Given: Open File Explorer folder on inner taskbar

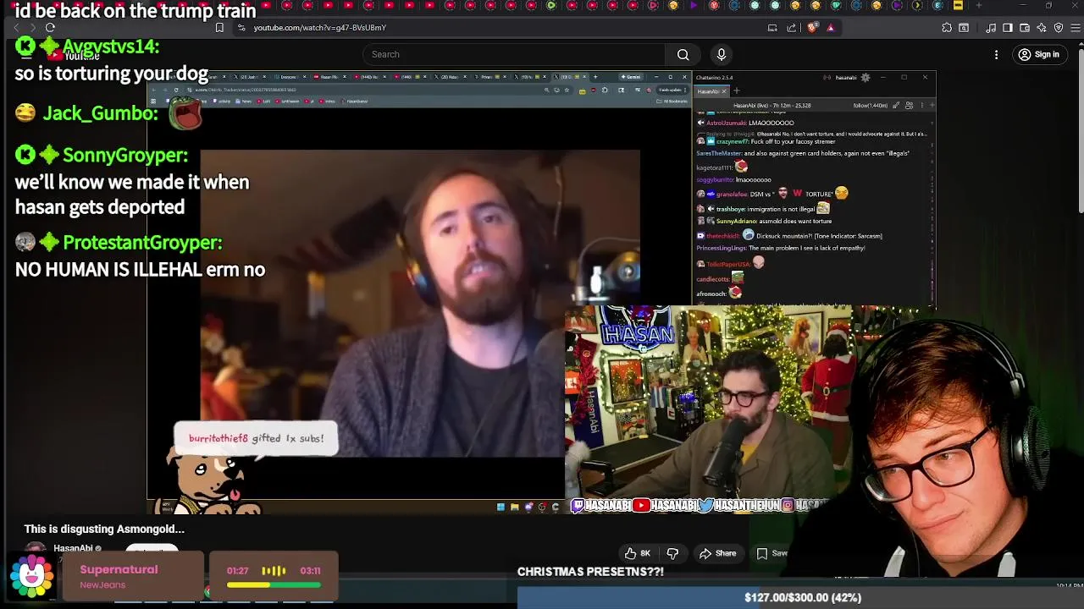Looking at the screenshot, I should 514,507.
